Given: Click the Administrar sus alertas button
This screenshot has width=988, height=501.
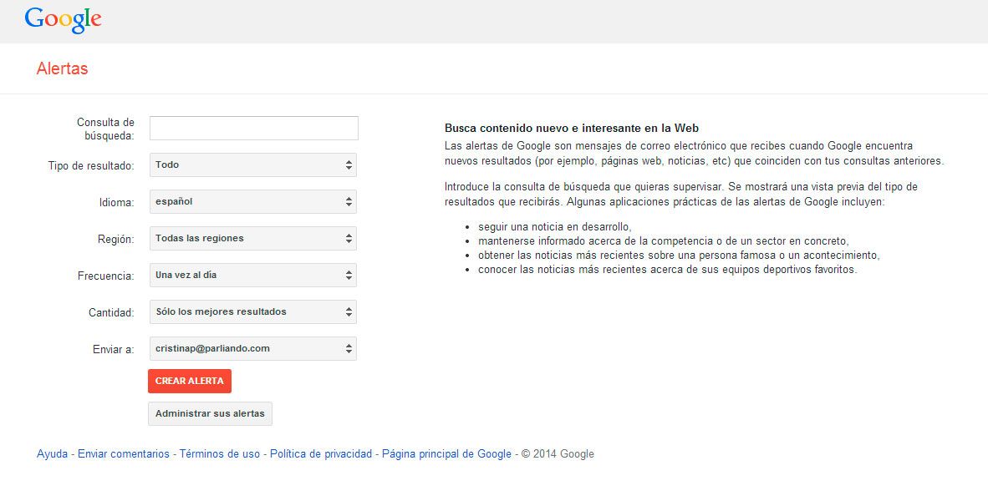Looking at the screenshot, I should [x=210, y=414].
